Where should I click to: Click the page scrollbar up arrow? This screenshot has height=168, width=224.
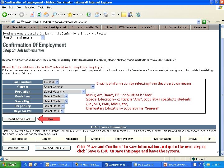point(222,26)
